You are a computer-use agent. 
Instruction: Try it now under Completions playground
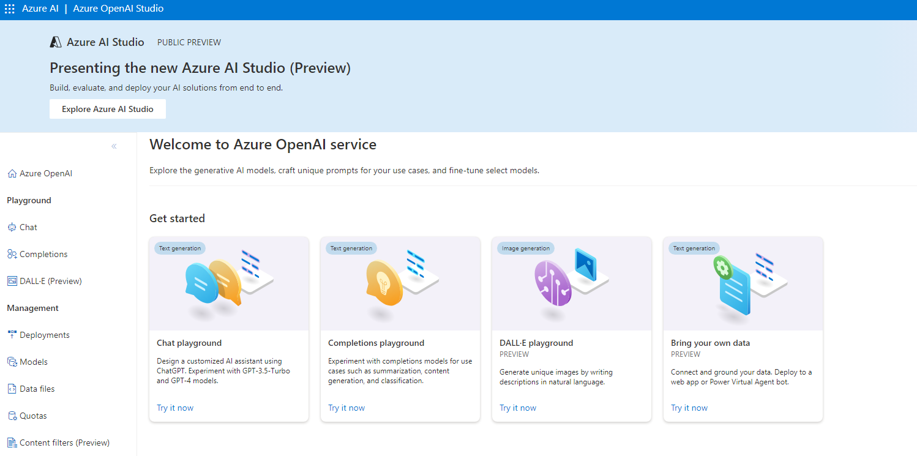point(346,408)
